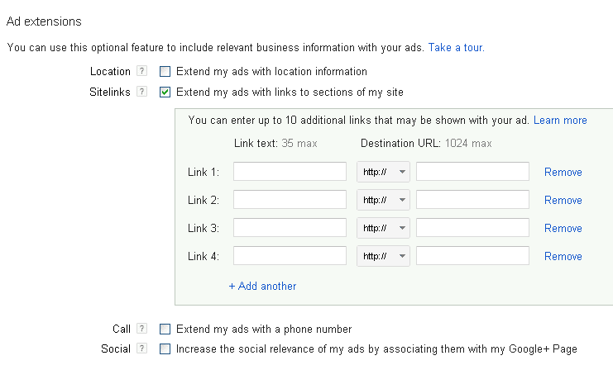Click the Call help question mark icon
Screen dimensions: 613x365
click(x=142, y=329)
